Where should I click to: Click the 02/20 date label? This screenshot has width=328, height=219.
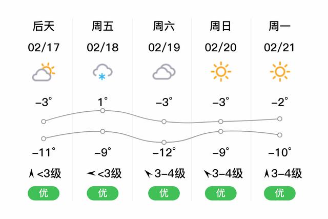[221, 48]
